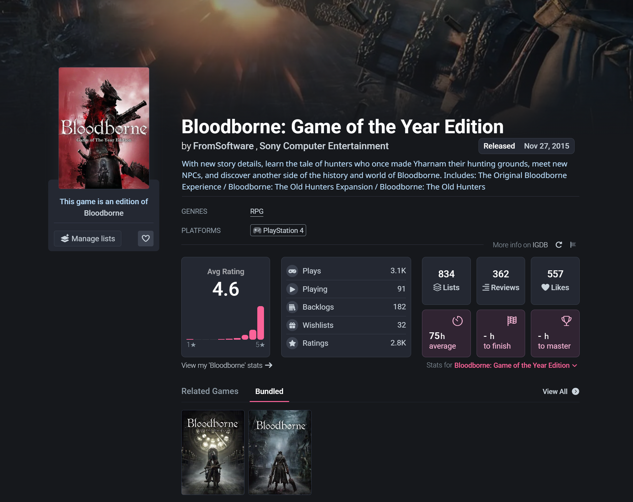This screenshot has height=502, width=633.
Task: Click the refresh IGDB data icon
Action: coord(559,245)
